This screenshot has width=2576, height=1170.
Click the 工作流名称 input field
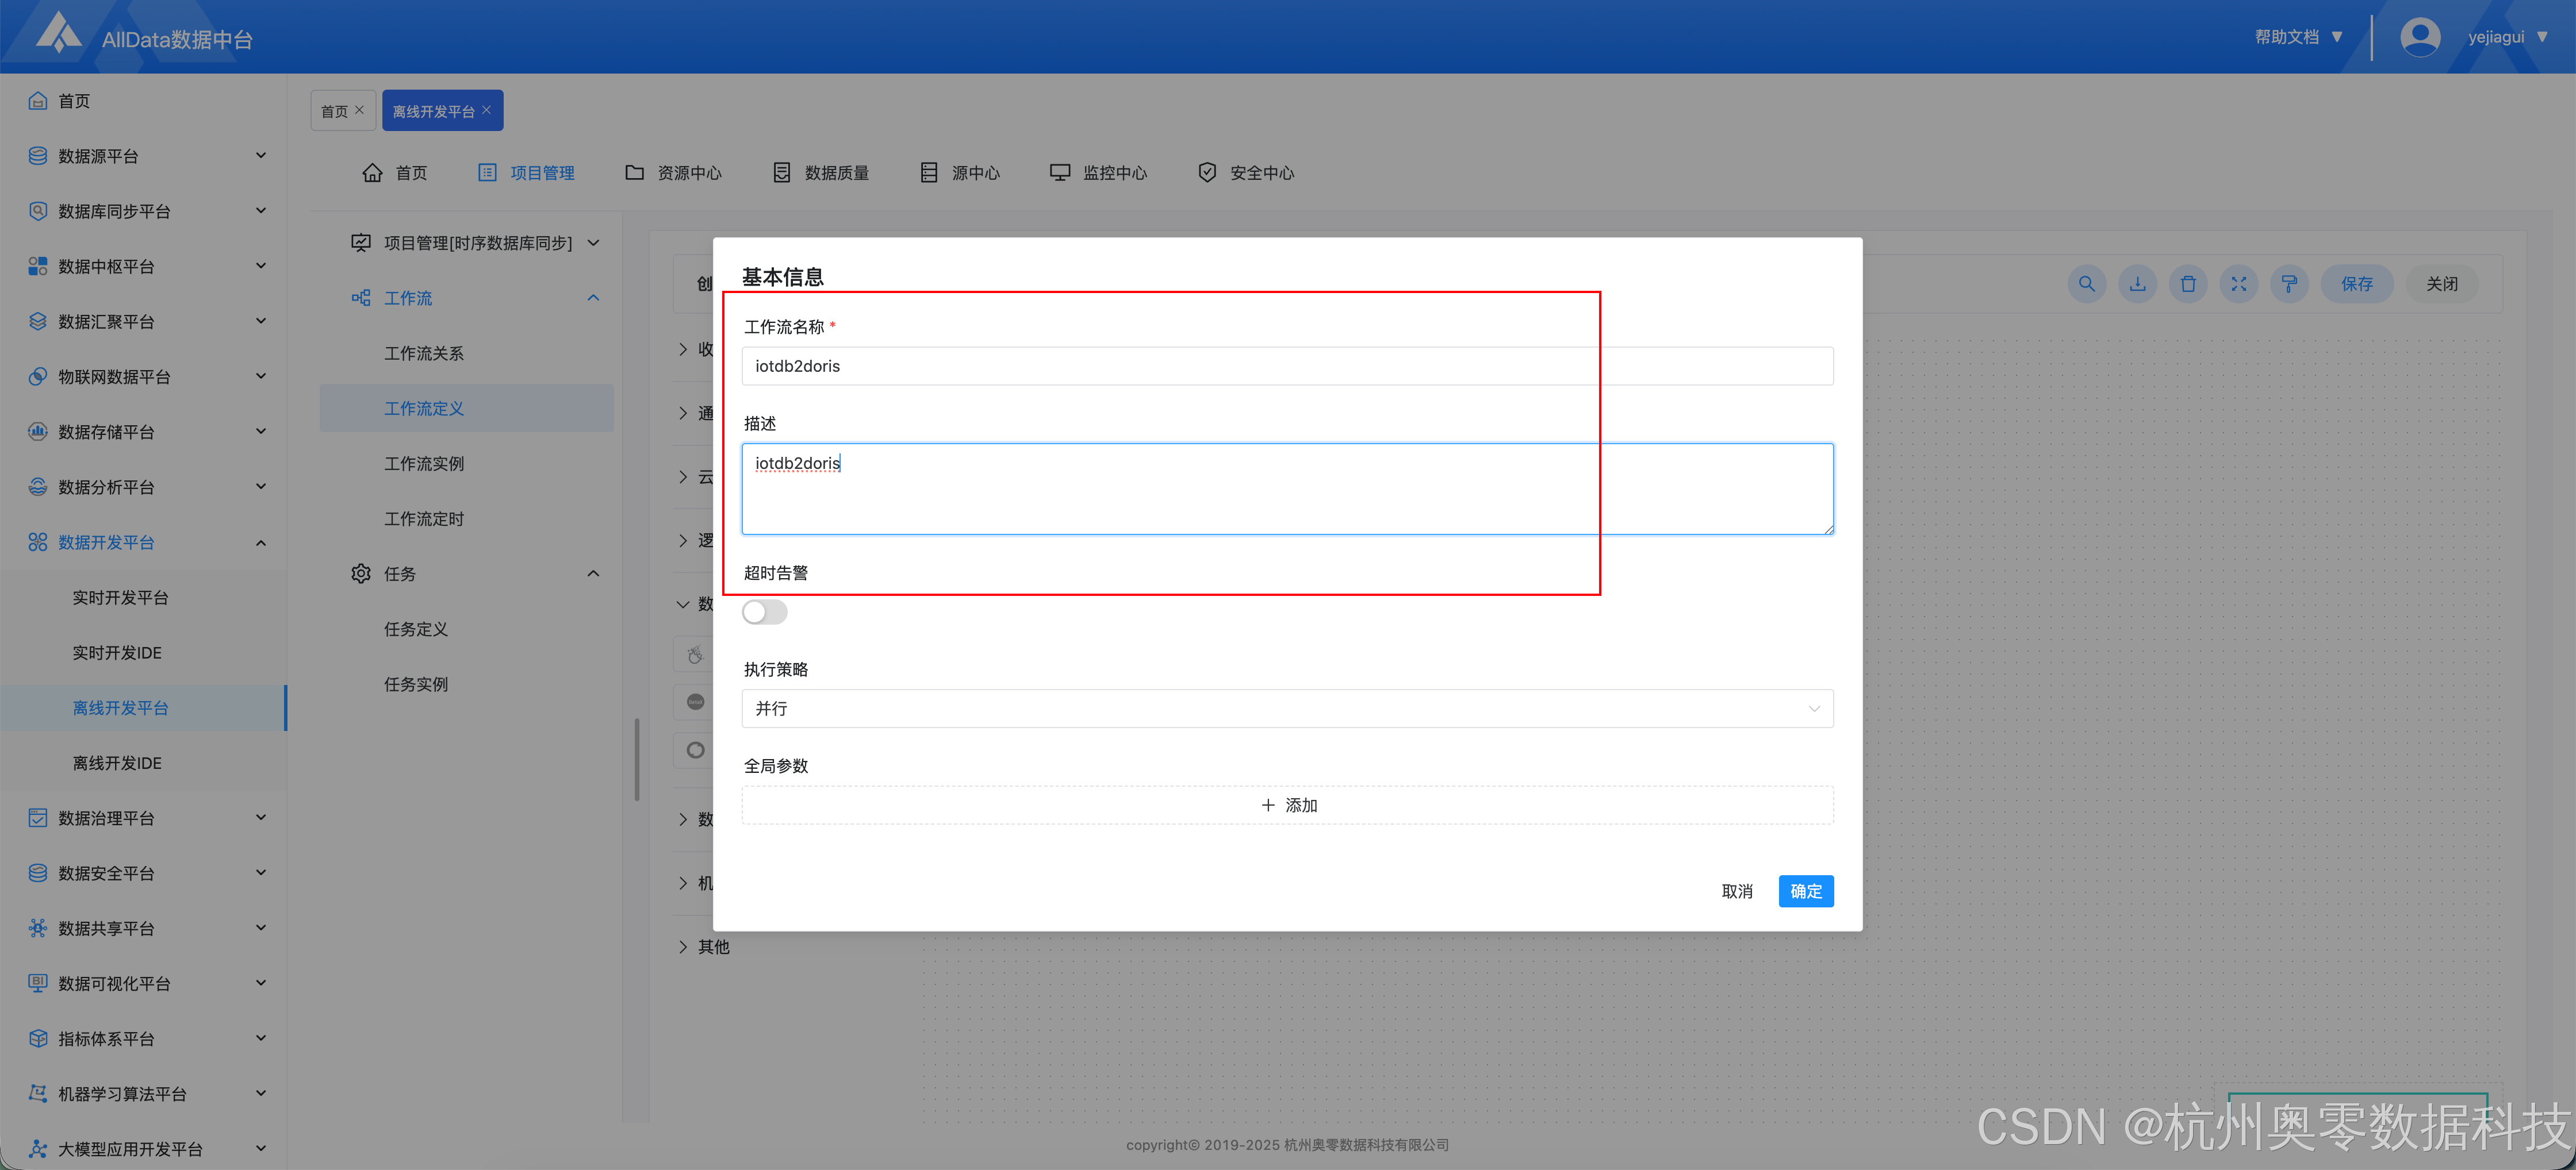click(1286, 365)
